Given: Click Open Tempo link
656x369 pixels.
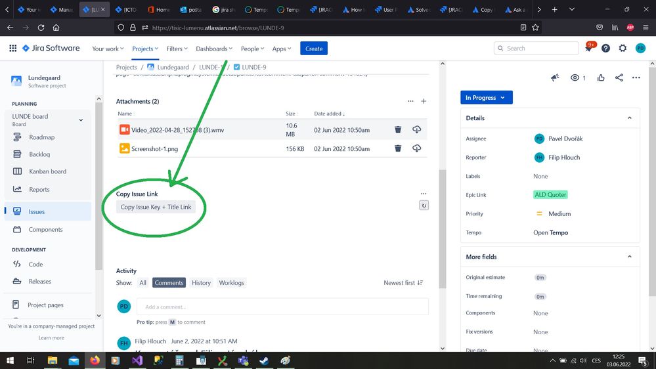Looking at the screenshot, I should pyautogui.click(x=550, y=232).
